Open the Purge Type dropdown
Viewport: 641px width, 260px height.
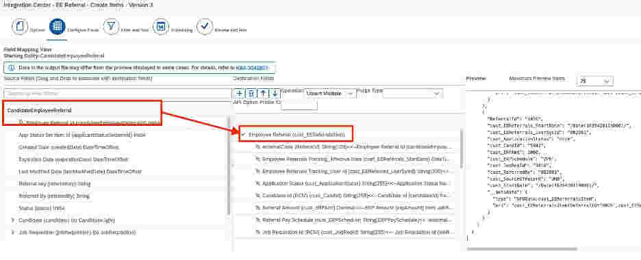coord(412,94)
